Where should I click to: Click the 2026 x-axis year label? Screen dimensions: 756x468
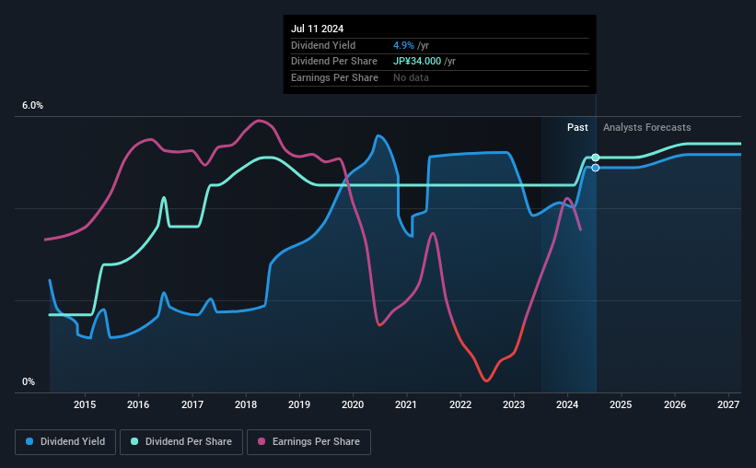(x=675, y=404)
